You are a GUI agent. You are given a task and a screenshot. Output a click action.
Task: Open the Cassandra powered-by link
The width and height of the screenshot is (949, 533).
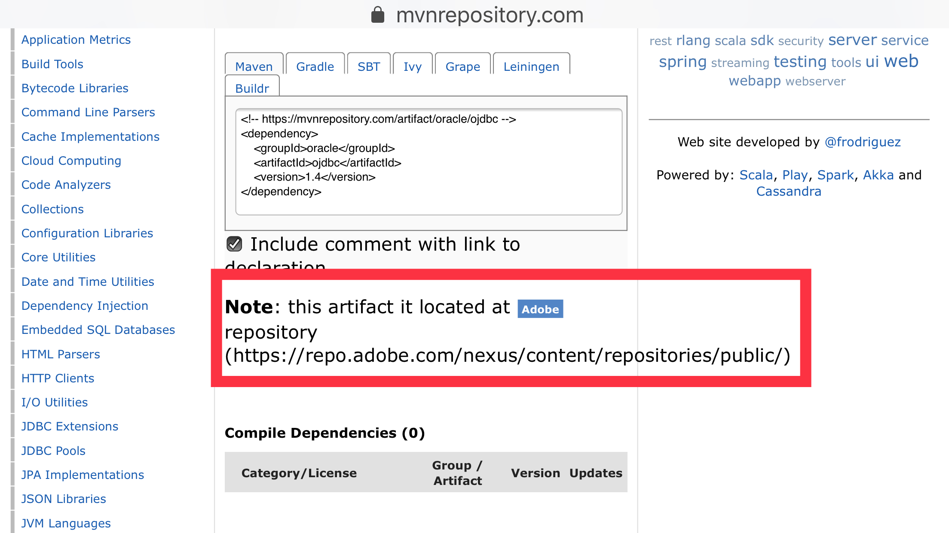click(x=788, y=191)
